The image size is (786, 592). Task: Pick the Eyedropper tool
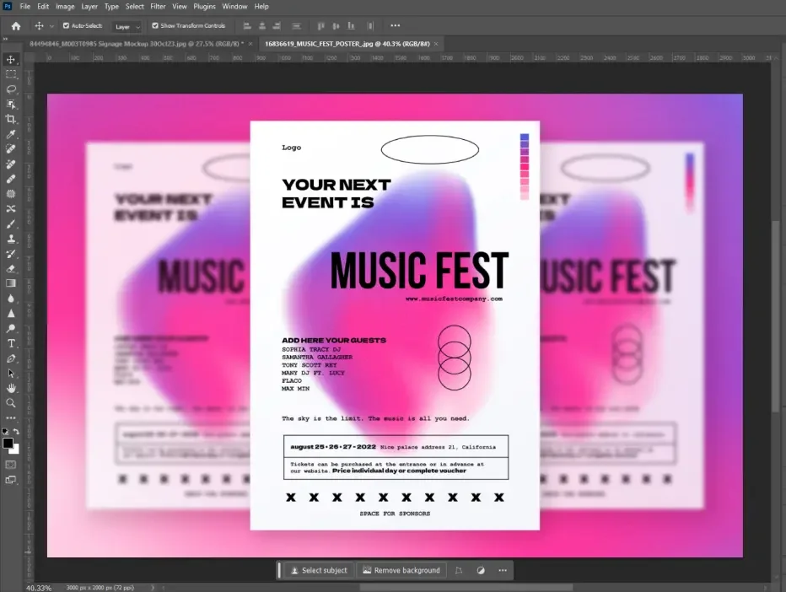point(11,135)
